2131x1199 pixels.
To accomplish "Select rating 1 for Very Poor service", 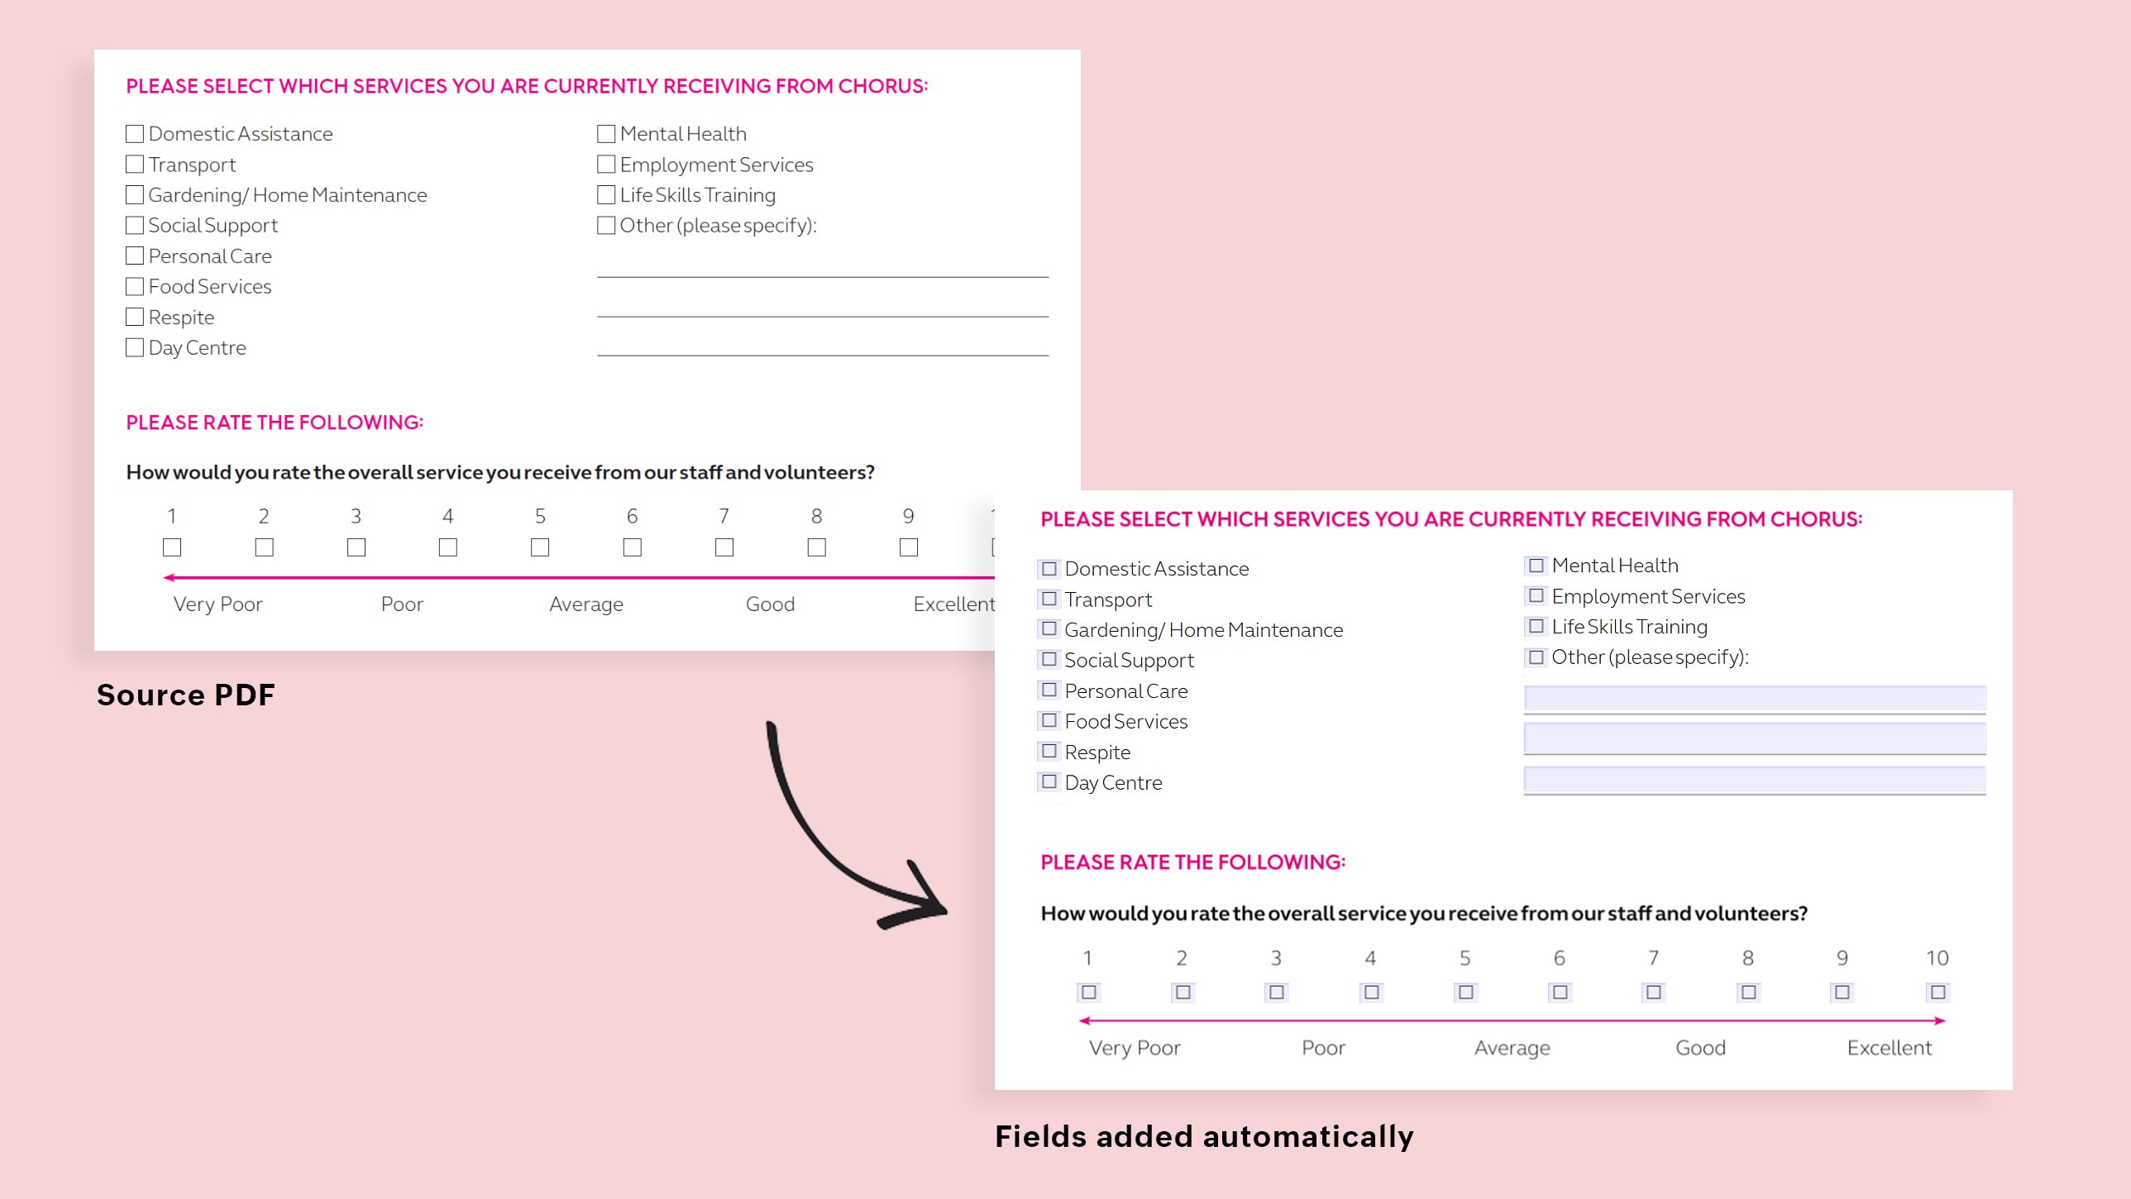I will tap(1087, 991).
